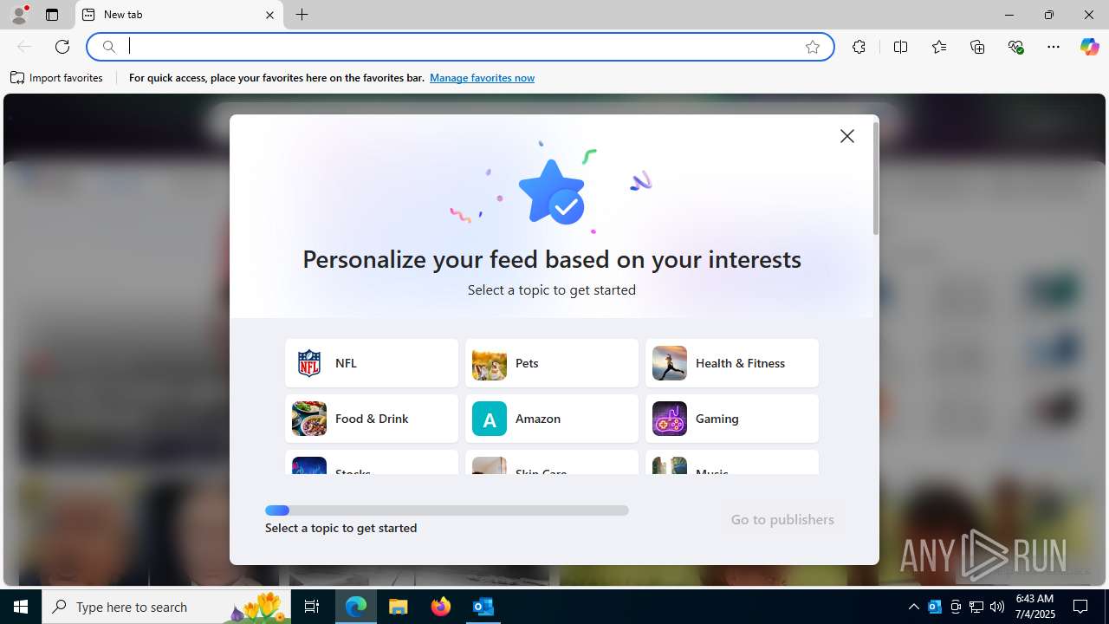
Task: Open the Collections icon
Action: coord(977,47)
